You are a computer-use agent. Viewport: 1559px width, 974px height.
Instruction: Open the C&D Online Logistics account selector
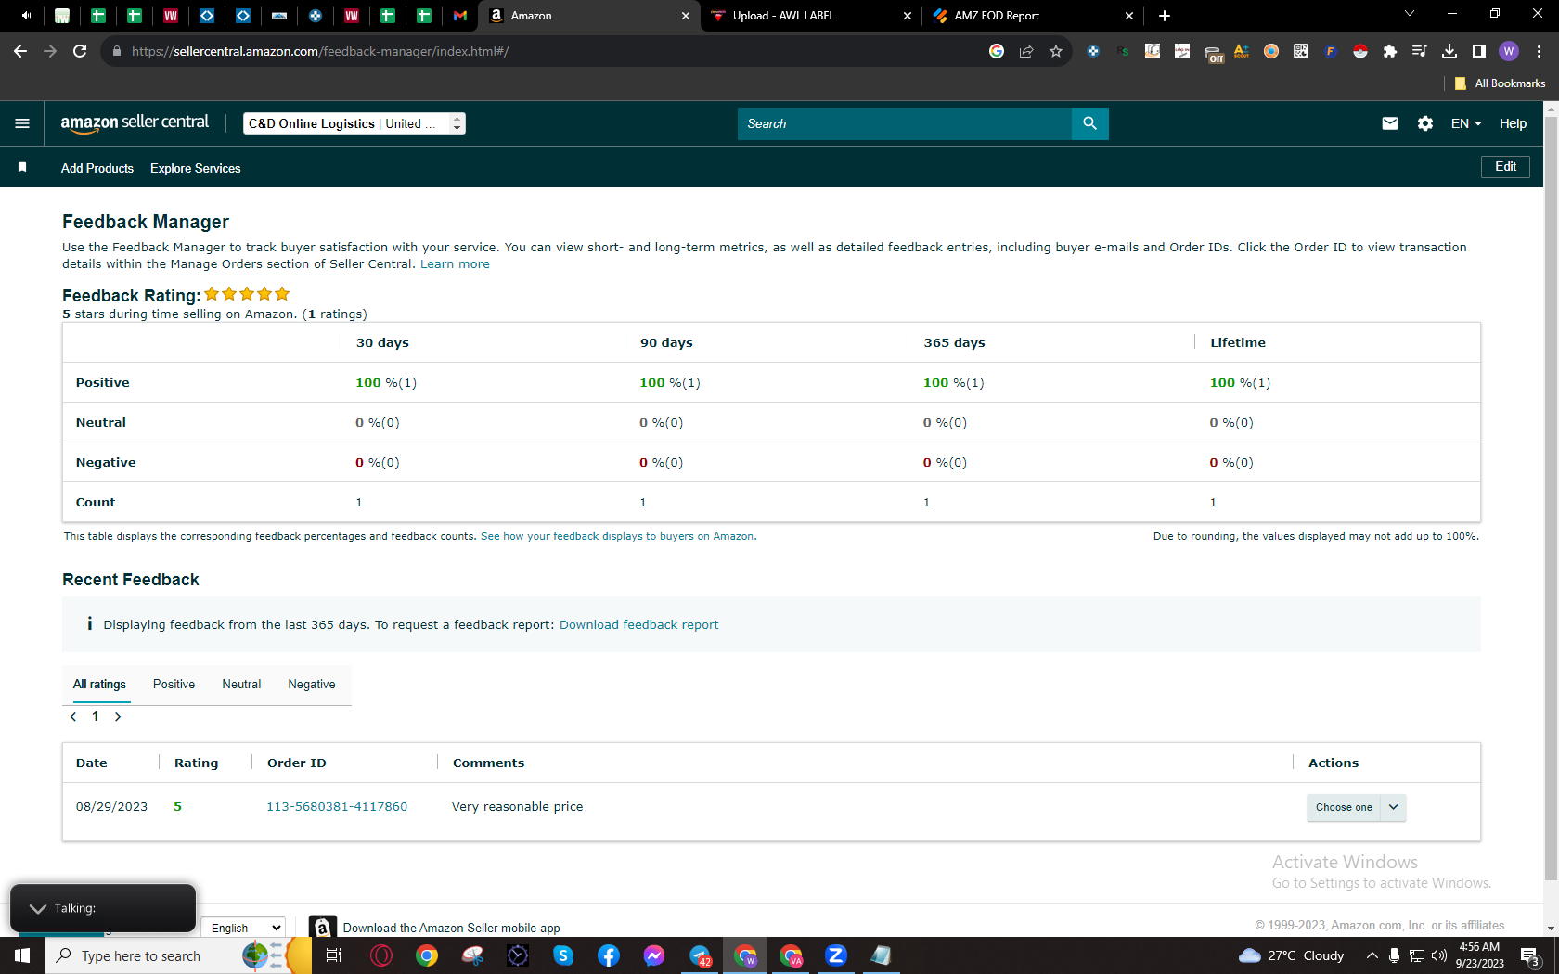tap(354, 123)
